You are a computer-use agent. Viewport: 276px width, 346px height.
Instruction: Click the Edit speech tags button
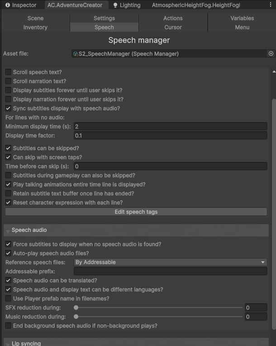click(x=136, y=212)
